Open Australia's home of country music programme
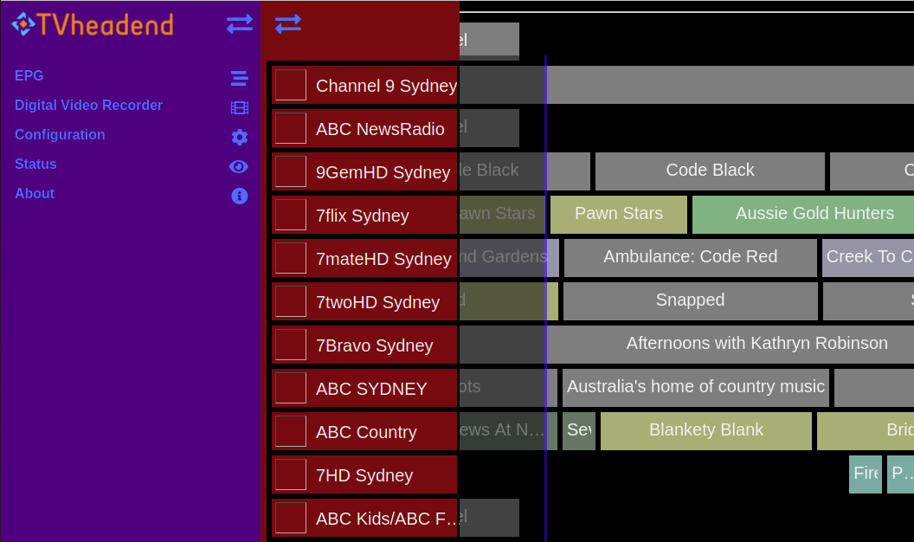Viewport: 914px width, 542px height. (695, 388)
